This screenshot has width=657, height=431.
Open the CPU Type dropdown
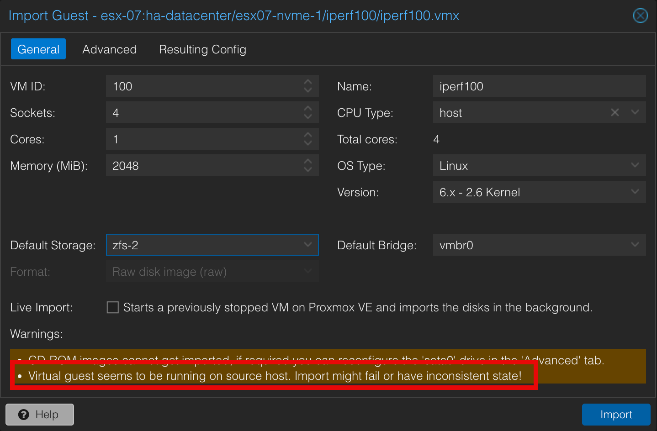[x=635, y=112]
